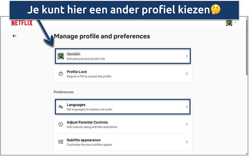Click the profile avatar in the header
Viewport: 249px width, 156px height.
pos(229,23)
